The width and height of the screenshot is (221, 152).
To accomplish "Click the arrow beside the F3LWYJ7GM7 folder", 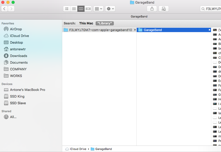I will point(135,30).
